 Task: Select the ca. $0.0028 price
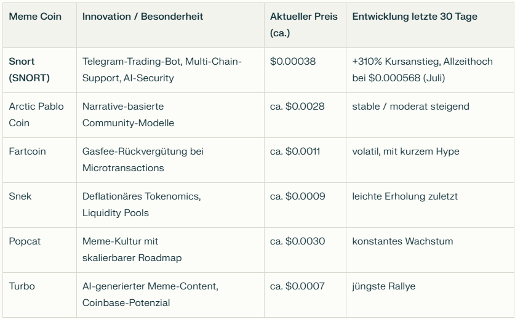(x=297, y=107)
